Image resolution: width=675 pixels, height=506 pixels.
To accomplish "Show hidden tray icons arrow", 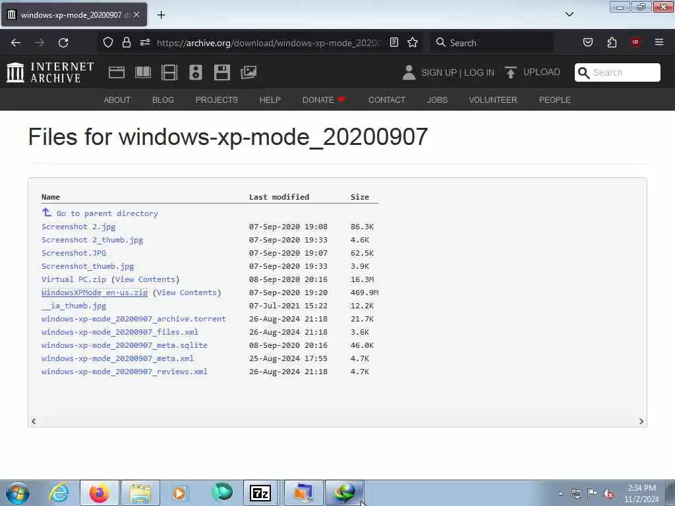I will pyautogui.click(x=560, y=494).
